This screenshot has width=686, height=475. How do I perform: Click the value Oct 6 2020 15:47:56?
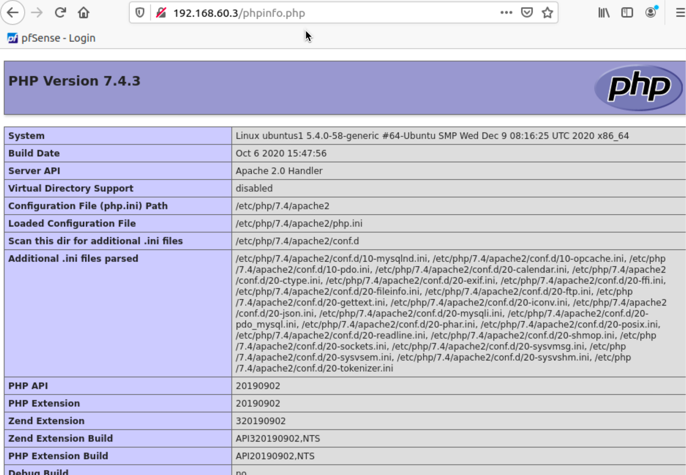click(281, 153)
